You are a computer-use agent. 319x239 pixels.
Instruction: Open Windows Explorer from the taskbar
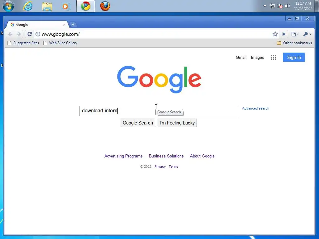pyautogui.click(x=47, y=6)
